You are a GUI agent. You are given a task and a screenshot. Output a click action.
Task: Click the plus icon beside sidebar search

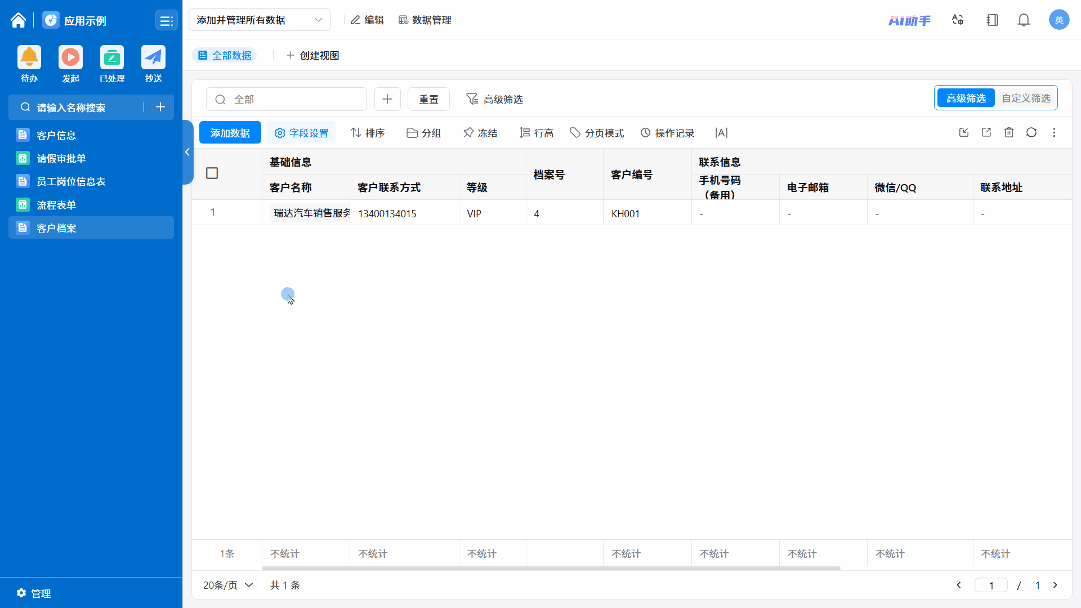[x=160, y=107]
